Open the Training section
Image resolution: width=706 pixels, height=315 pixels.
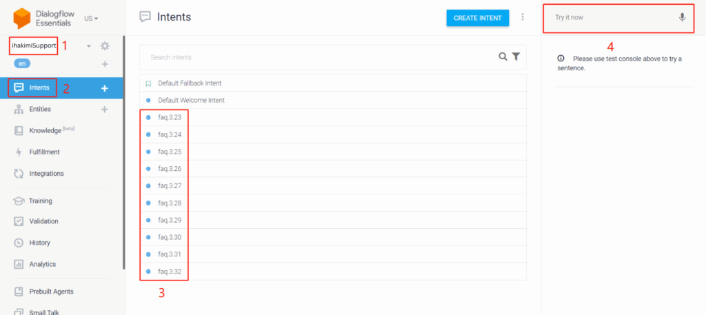click(40, 201)
